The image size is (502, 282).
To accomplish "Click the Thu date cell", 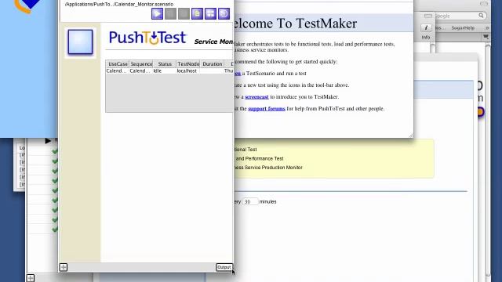I will [228, 71].
